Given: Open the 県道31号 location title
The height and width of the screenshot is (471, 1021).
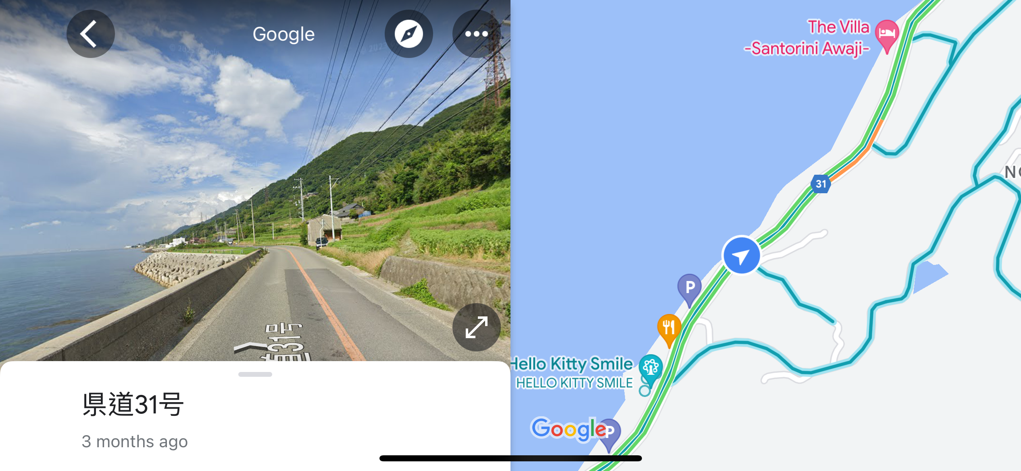Looking at the screenshot, I should tap(133, 404).
